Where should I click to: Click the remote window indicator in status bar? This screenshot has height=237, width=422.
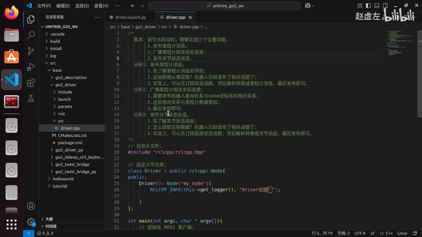click(x=28, y=233)
